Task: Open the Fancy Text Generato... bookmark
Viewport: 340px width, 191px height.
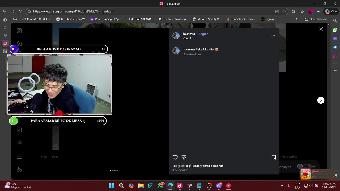Action: [x=242, y=19]
